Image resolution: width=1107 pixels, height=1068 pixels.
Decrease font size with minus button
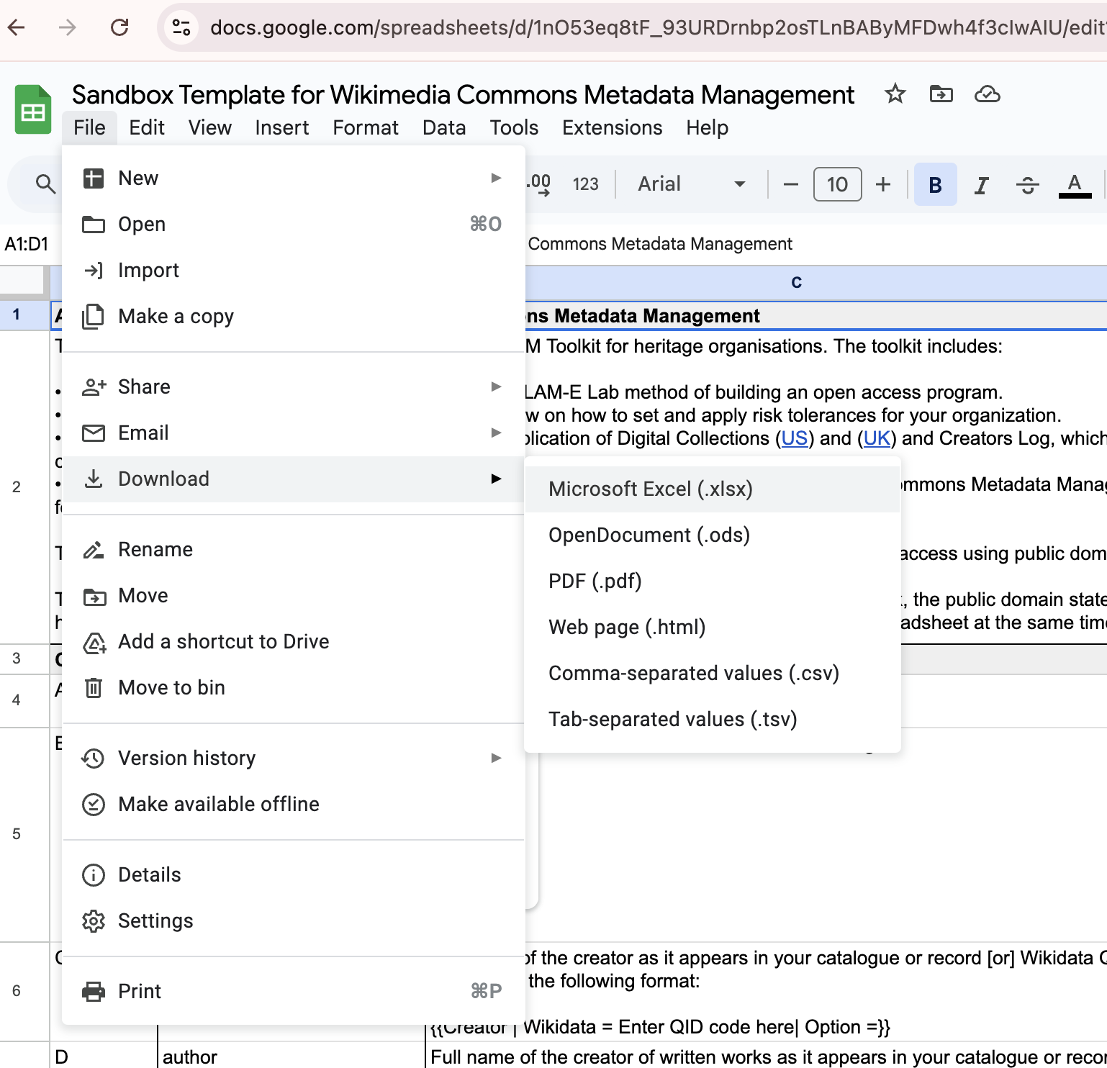pos(790,185)
